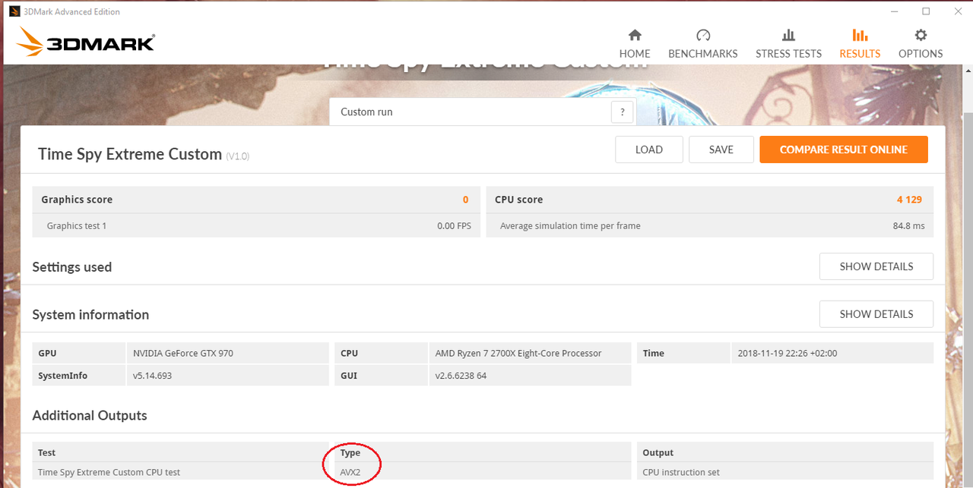Click the 0.00 FPS value
The width and height of the screenshot is (973, 488).
click(x=454, y=225)
